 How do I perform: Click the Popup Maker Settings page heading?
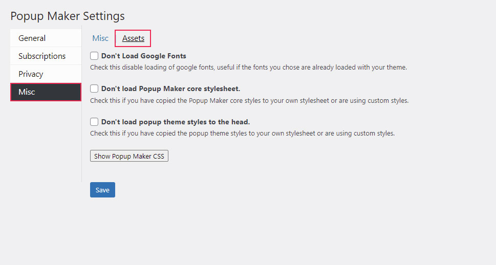[68, 16]
